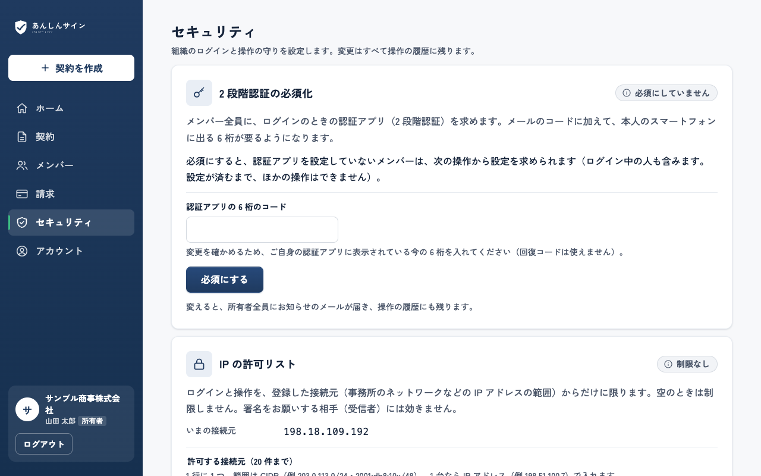The image size is (761, 476).
Task: Click the 契約 document icon
Action: tap(22, 137)
